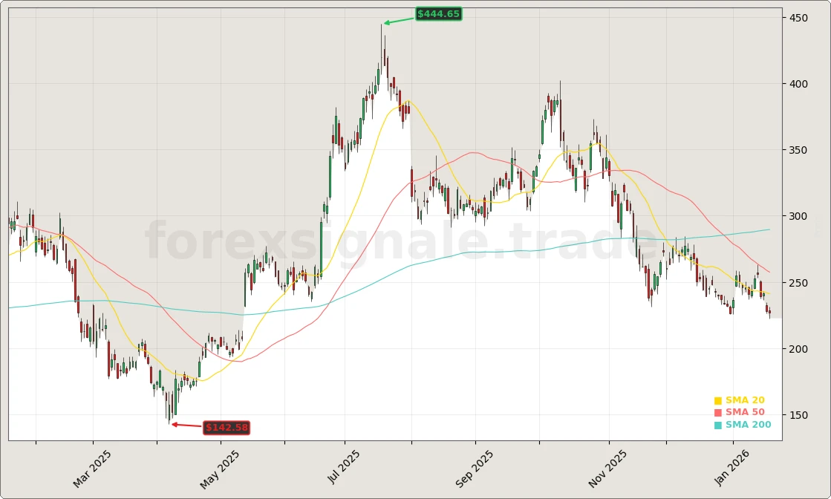Select the red arrow pointing to the low
This screenshot has height=499, width=831.
(187, 423)
